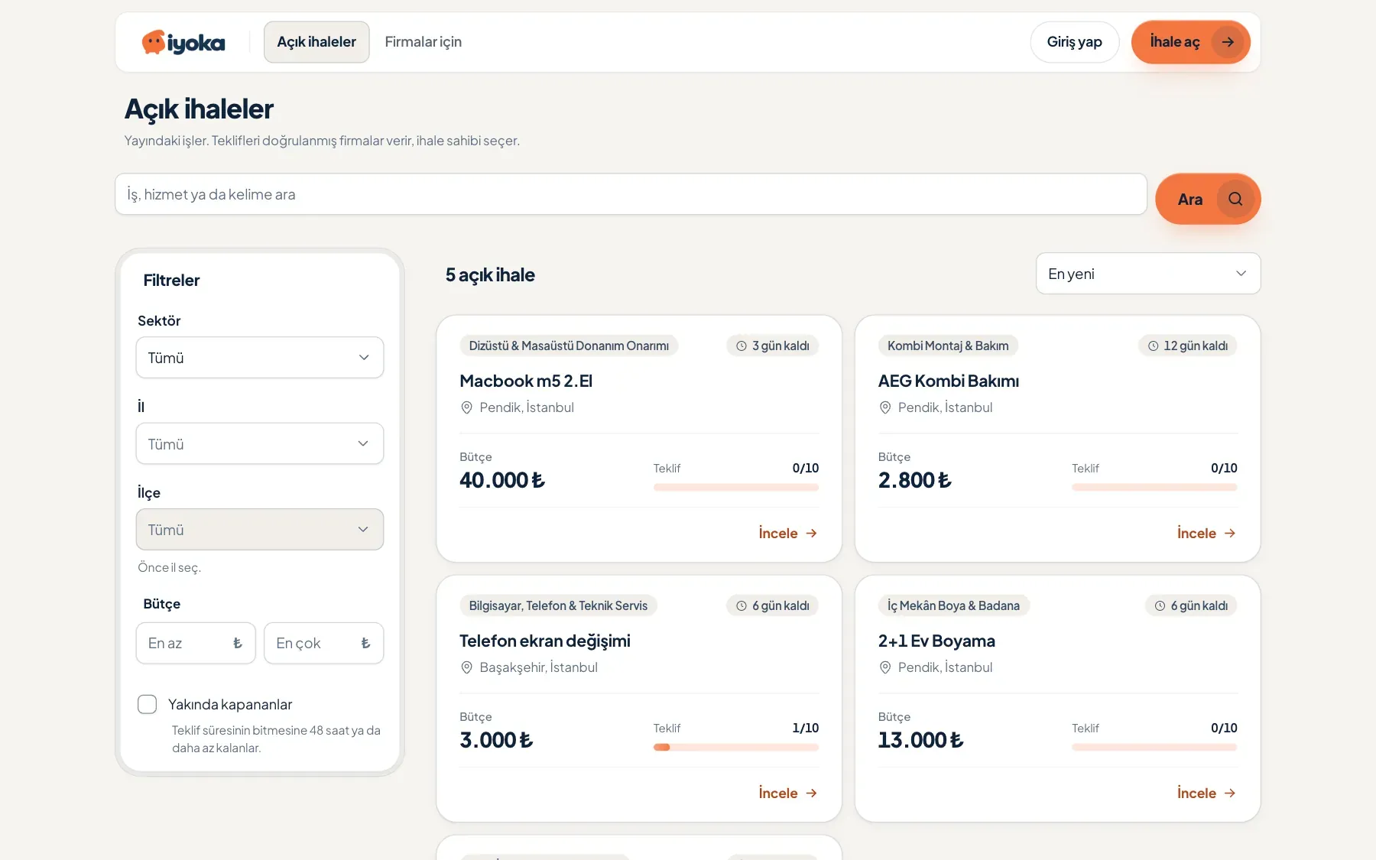1376x860 pixels.
Task: Open the En yeni sort dropdown
Action: (x=1148, y=274)
